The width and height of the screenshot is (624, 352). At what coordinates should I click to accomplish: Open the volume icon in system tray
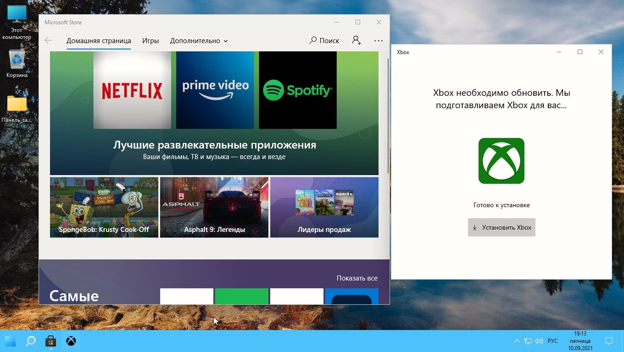point(539,341)
